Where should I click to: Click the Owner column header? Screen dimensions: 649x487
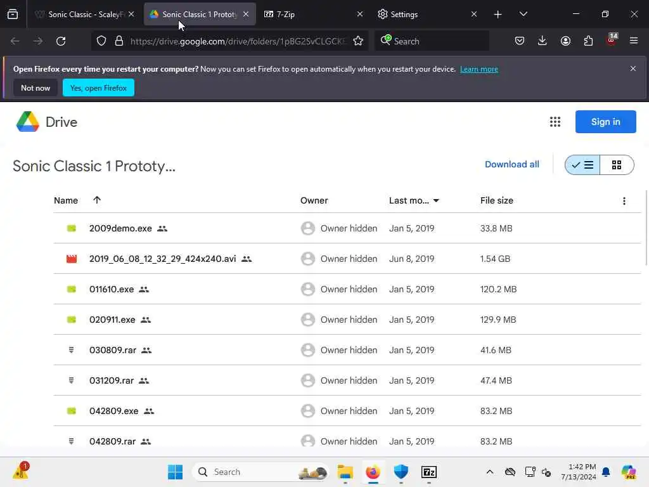(314, 200)
